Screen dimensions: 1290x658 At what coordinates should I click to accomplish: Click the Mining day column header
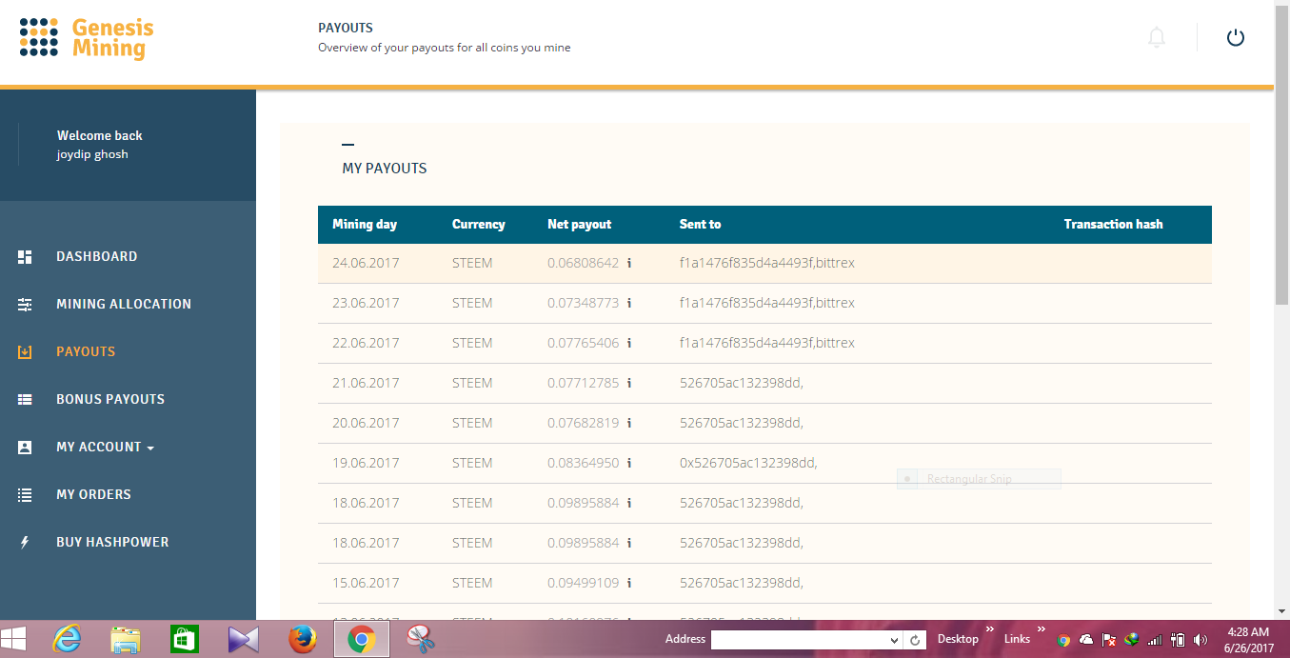pos(365,225)
